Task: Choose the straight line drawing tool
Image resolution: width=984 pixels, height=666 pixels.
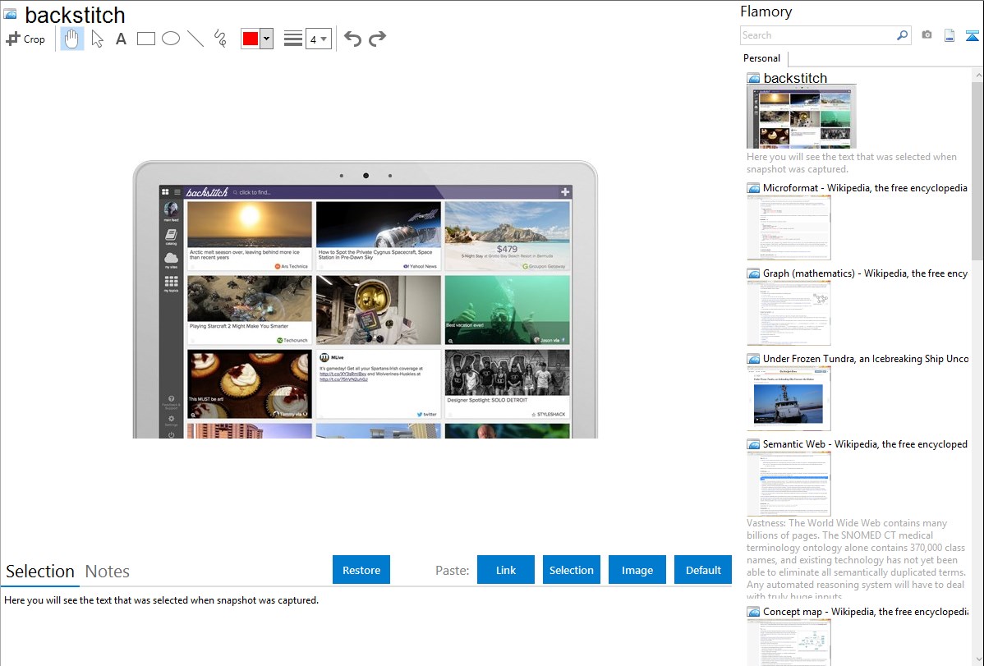Action: coord(195,39)
